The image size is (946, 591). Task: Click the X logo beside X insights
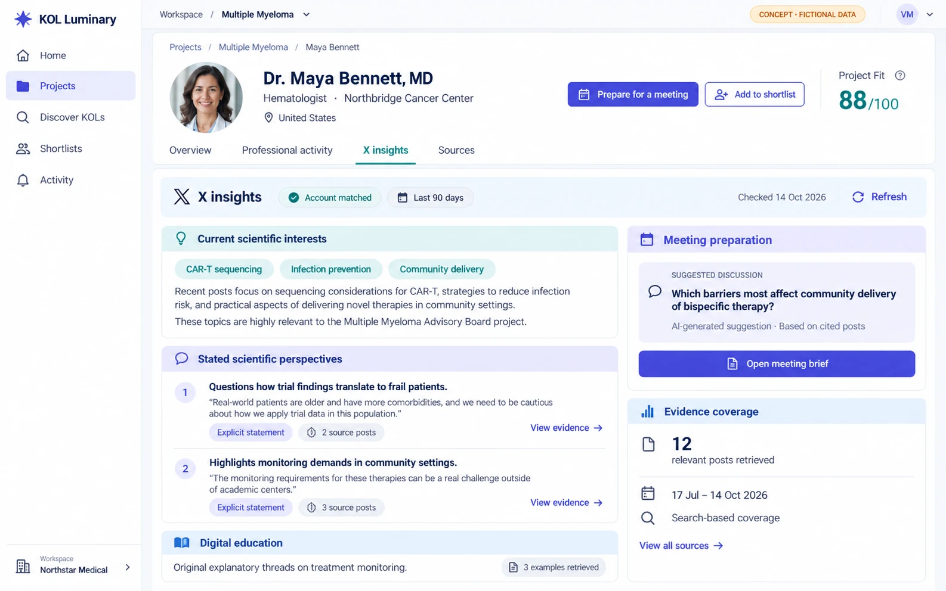[182, 197]
